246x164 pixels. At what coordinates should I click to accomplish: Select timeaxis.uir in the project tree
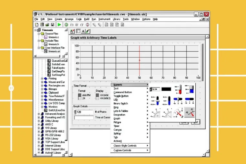coord(54,51)
